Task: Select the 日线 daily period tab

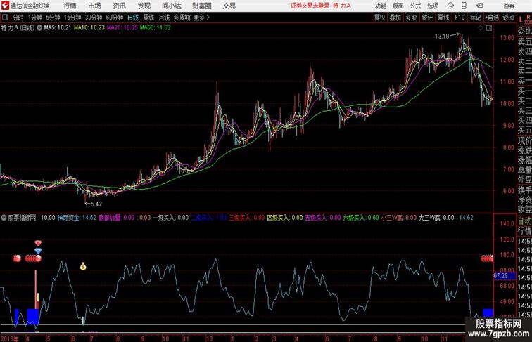Action: click(x=133, y=18)
